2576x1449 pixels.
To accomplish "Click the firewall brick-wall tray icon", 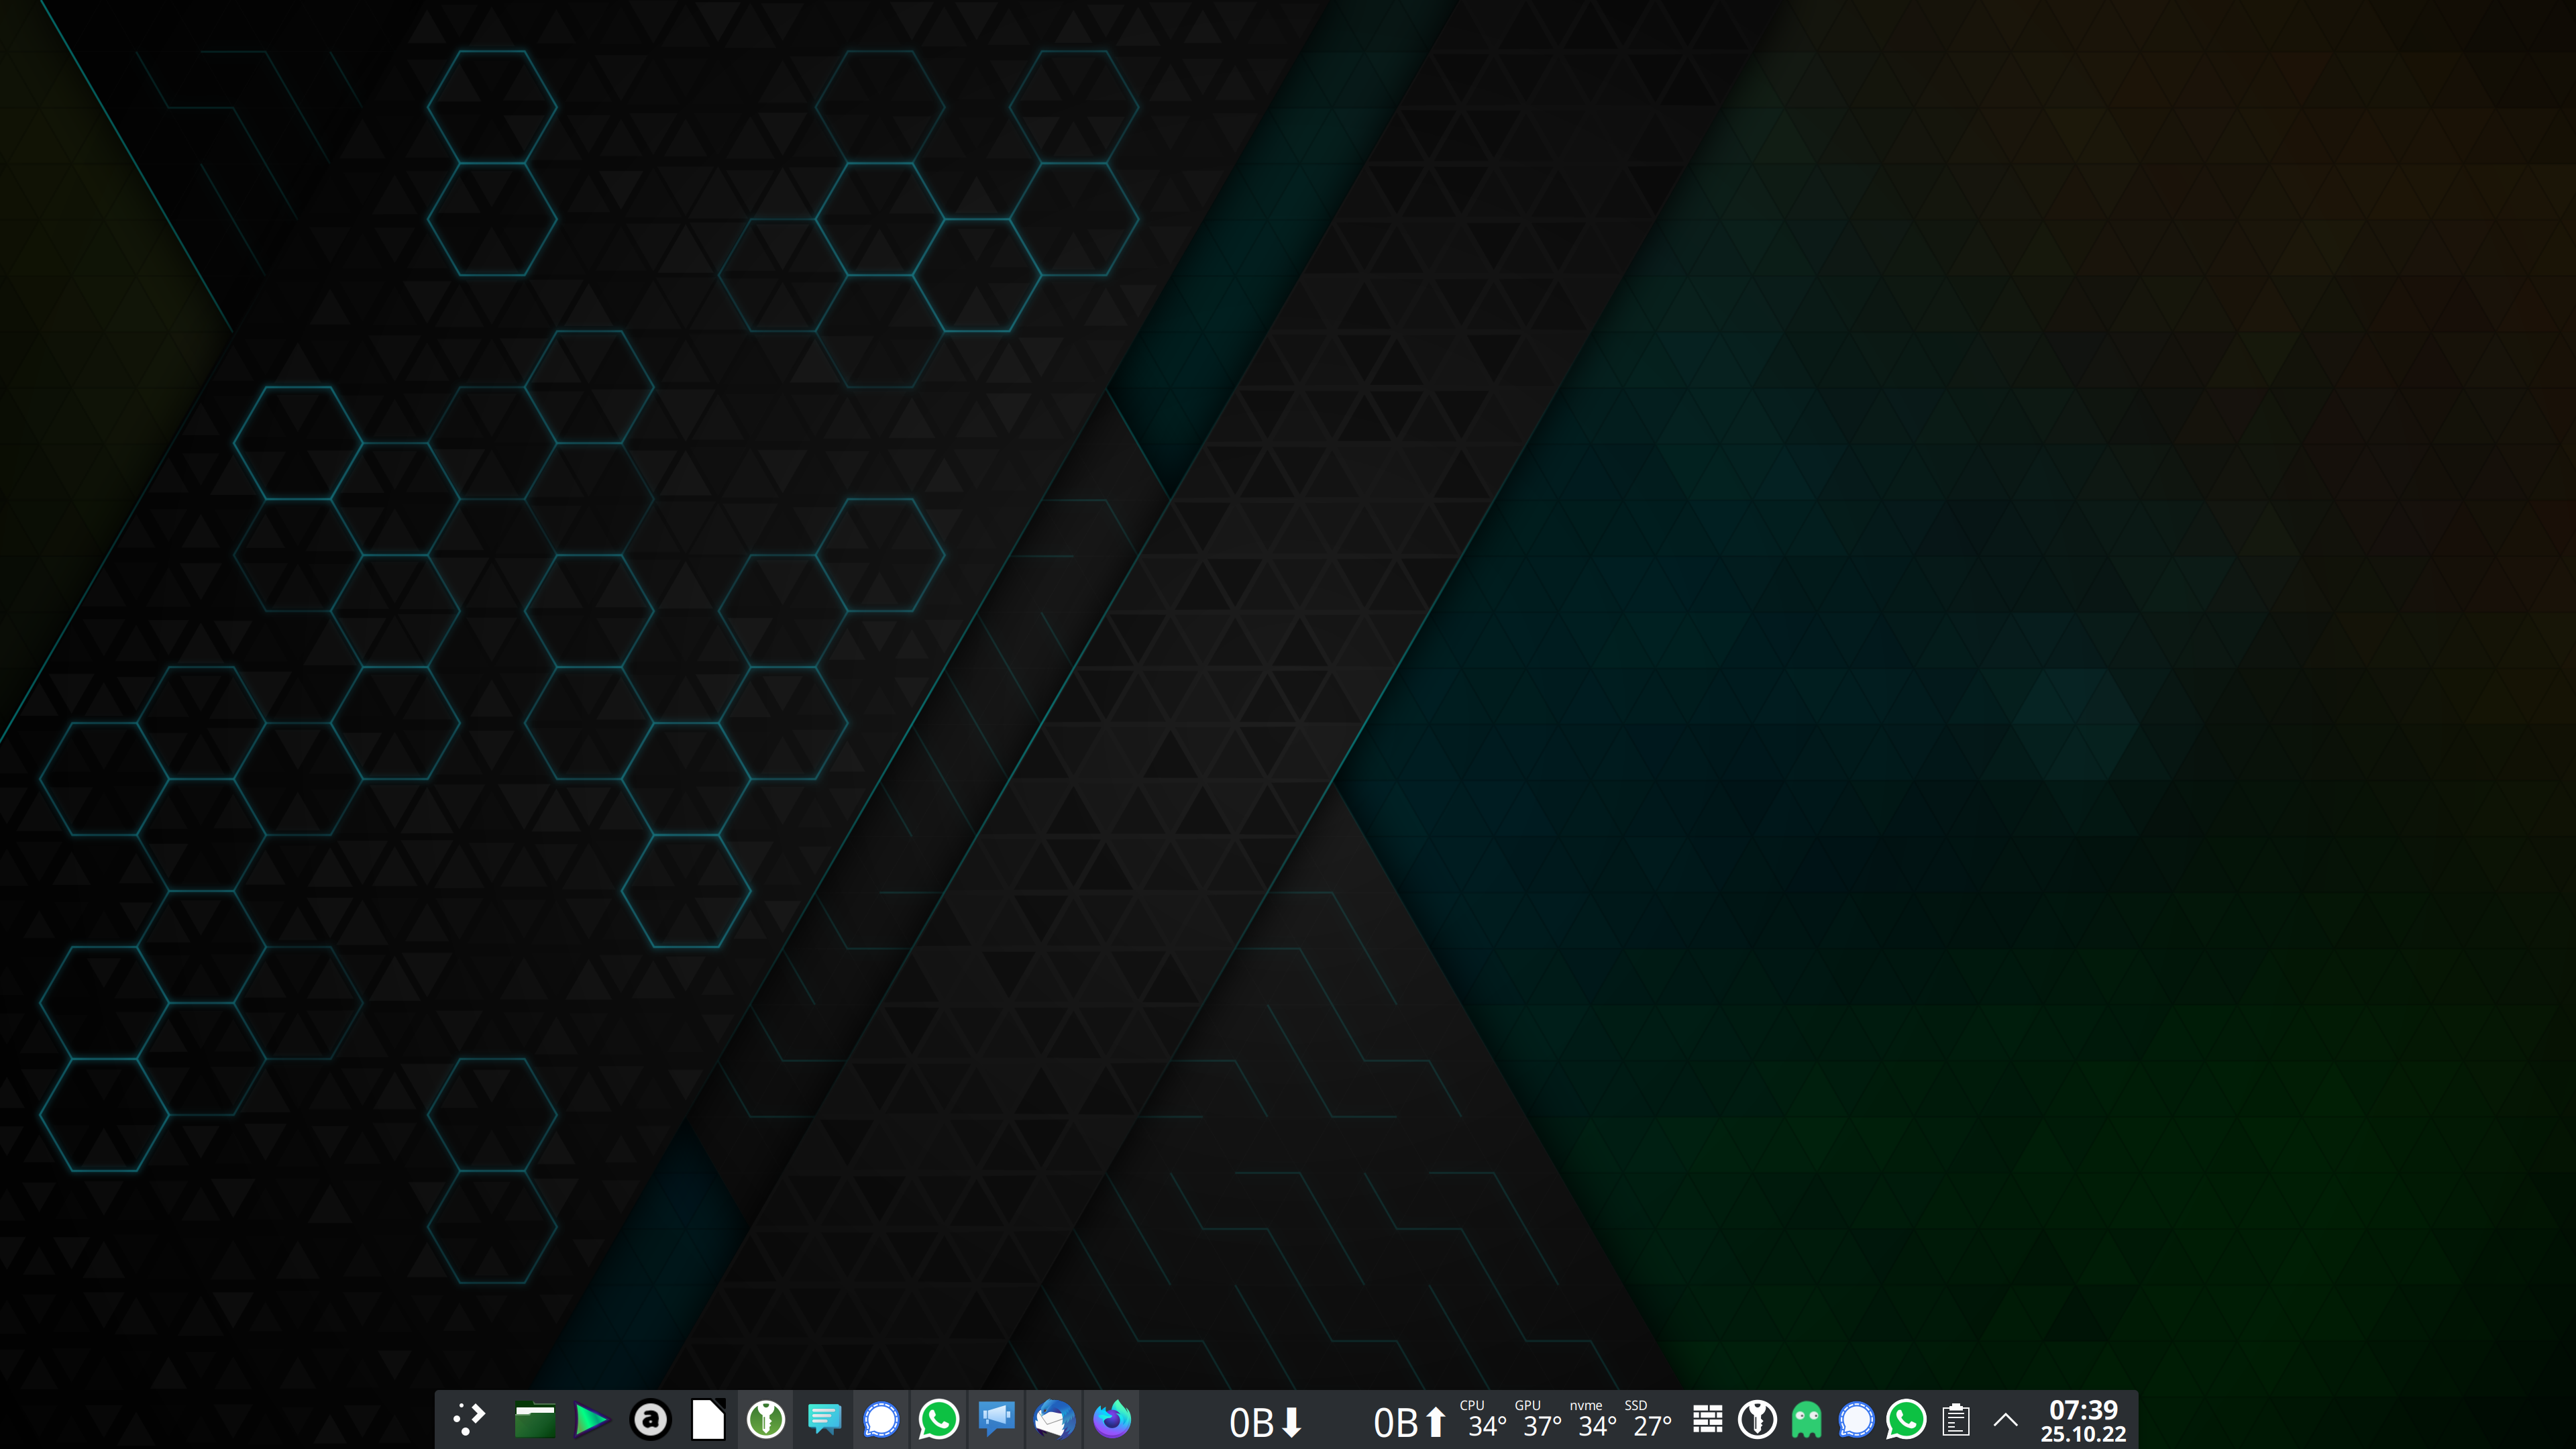I will 1707,1420.
